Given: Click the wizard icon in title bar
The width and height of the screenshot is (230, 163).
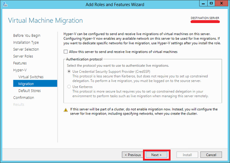Looking at the screenshot, I should (x=5, y=4).
